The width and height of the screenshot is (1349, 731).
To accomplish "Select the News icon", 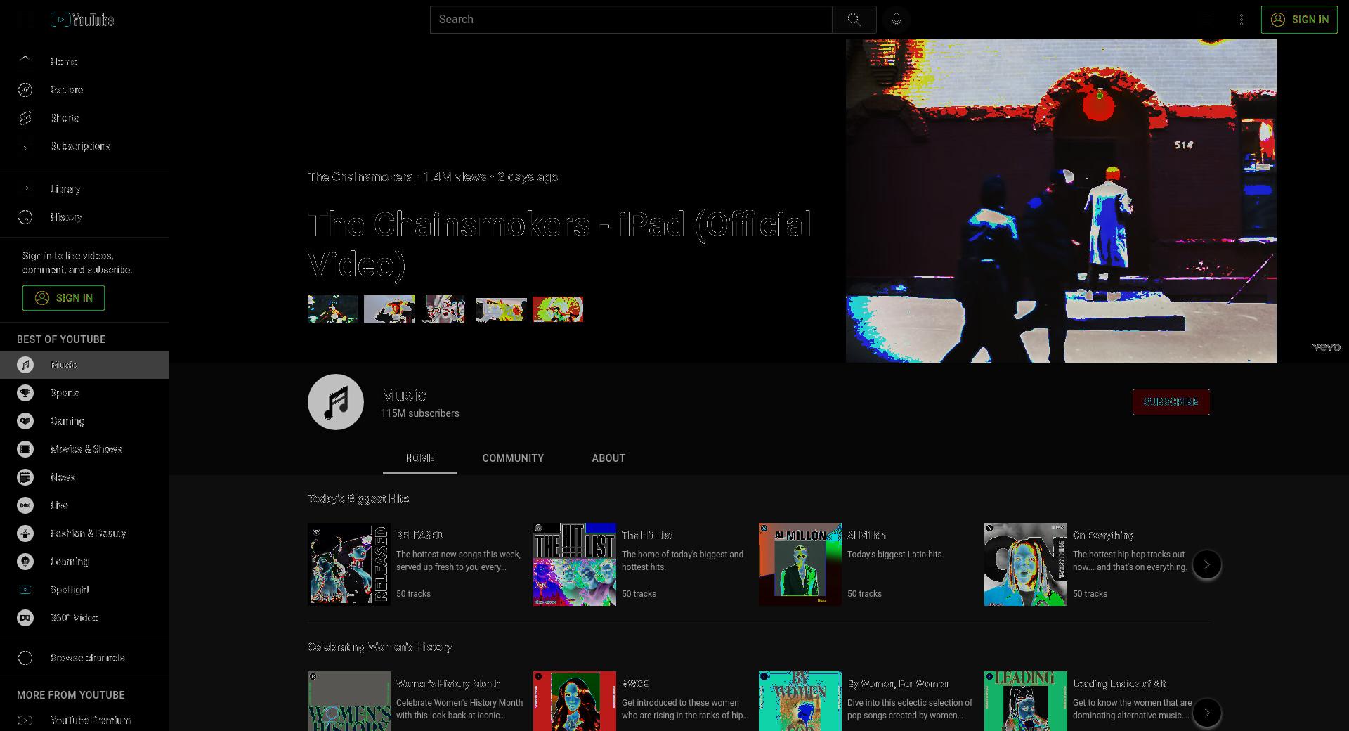I will [25, 477].
